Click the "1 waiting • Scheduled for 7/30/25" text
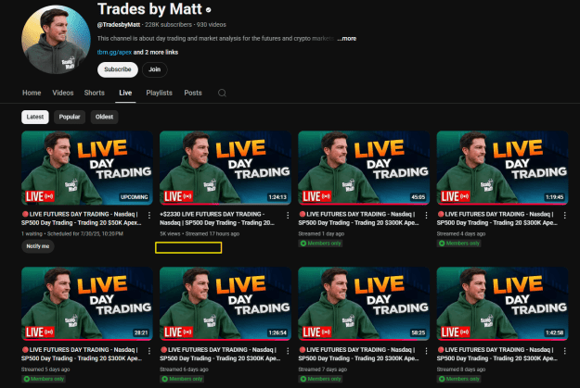This screenshot has height=388, width=580. pos(72,234)
